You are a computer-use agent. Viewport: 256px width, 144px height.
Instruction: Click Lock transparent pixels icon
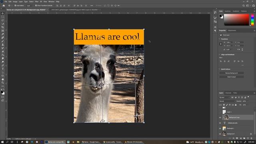click(224, 105)
